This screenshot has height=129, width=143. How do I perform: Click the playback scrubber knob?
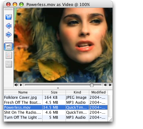tap(92, 85)
